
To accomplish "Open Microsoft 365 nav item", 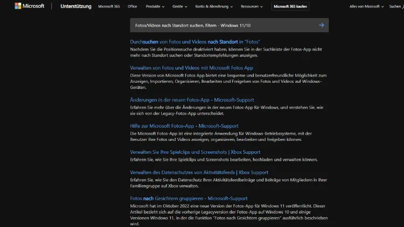I will (x=109, y=6).
